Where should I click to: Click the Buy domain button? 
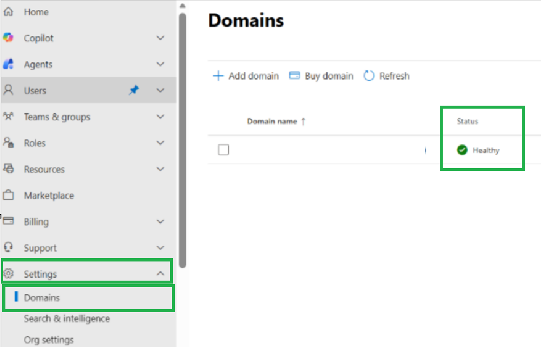click(321, 76)
